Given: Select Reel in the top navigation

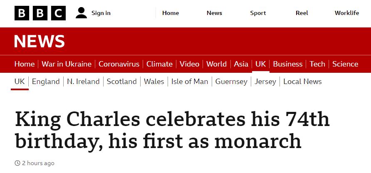Looking at the screenshot, I should coord(302,13).
